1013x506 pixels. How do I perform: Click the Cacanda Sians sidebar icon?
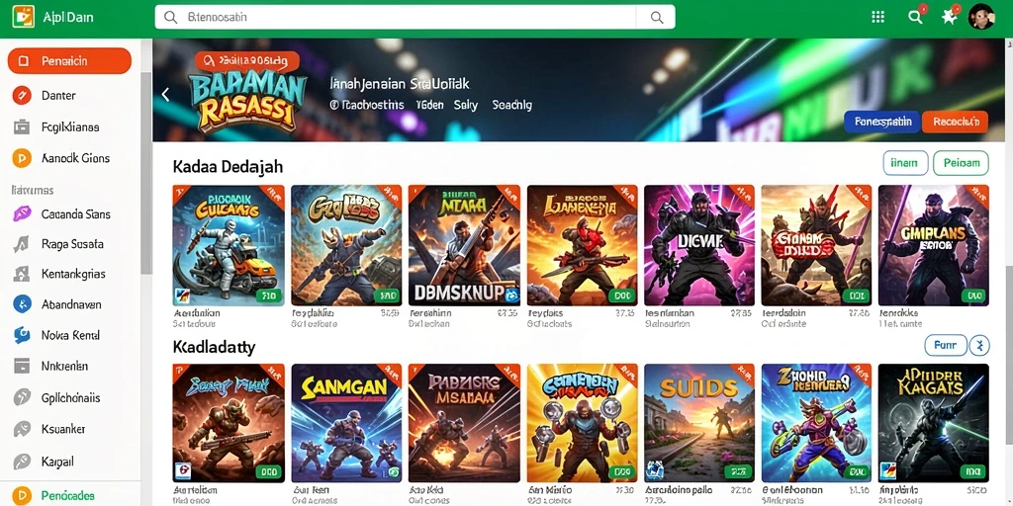pos(22,214)
